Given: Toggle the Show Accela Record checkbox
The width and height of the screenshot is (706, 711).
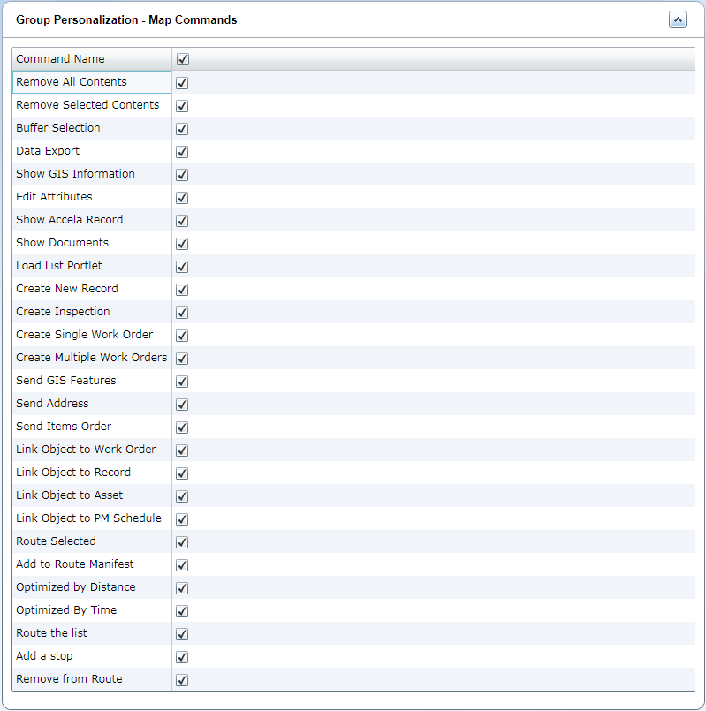Looking at the screenshot, I should [183, 221].
